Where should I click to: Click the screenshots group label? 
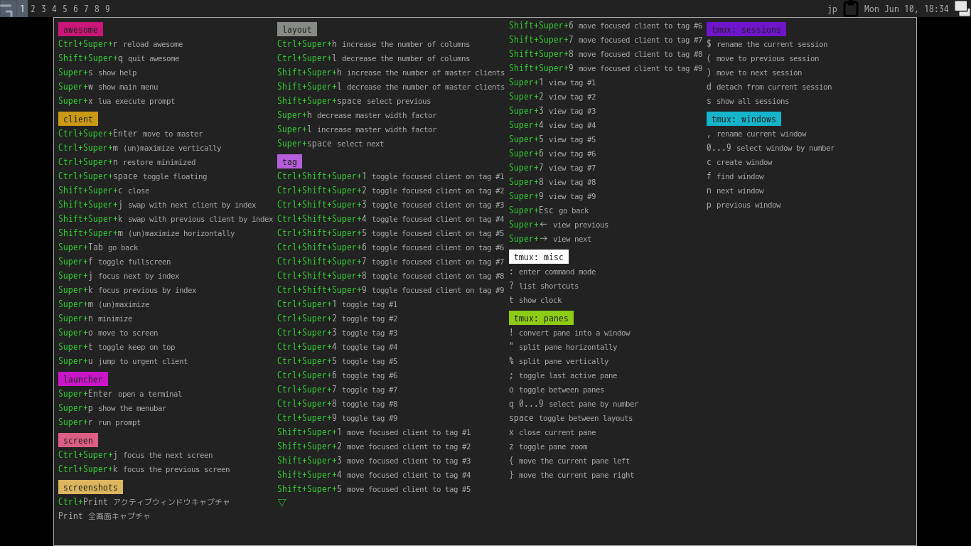coord(90,487)
